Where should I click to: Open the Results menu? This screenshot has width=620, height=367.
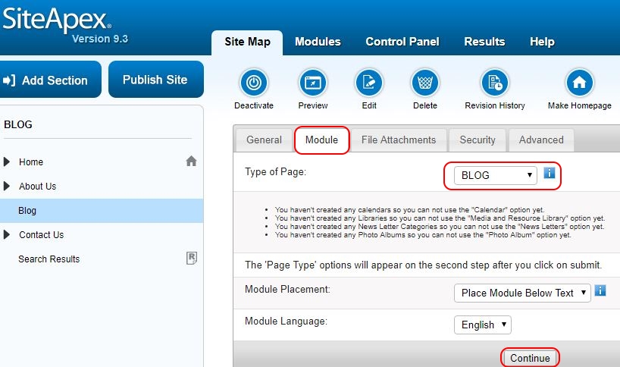tap(484, 42)
